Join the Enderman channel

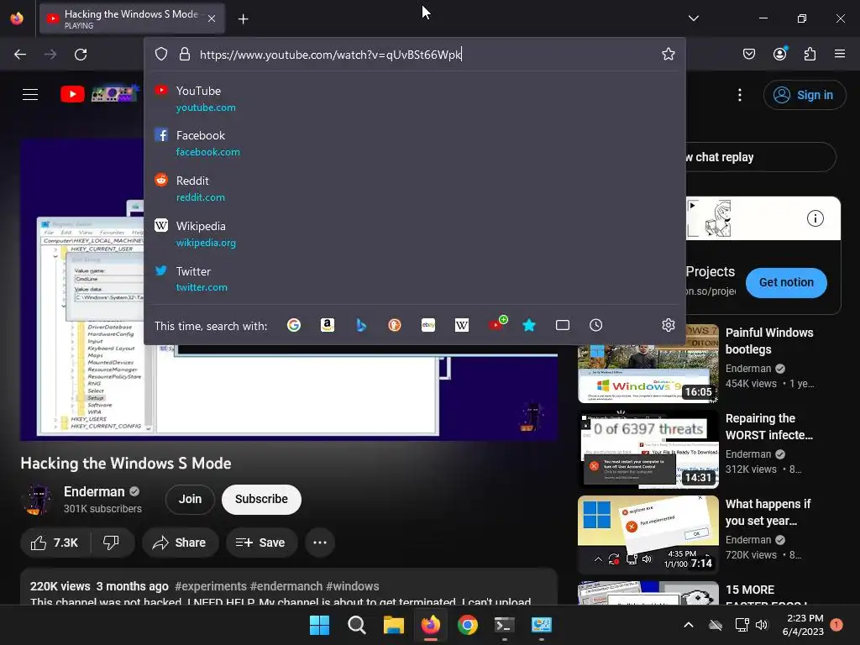pyautogui.click(x=190, y=499)
